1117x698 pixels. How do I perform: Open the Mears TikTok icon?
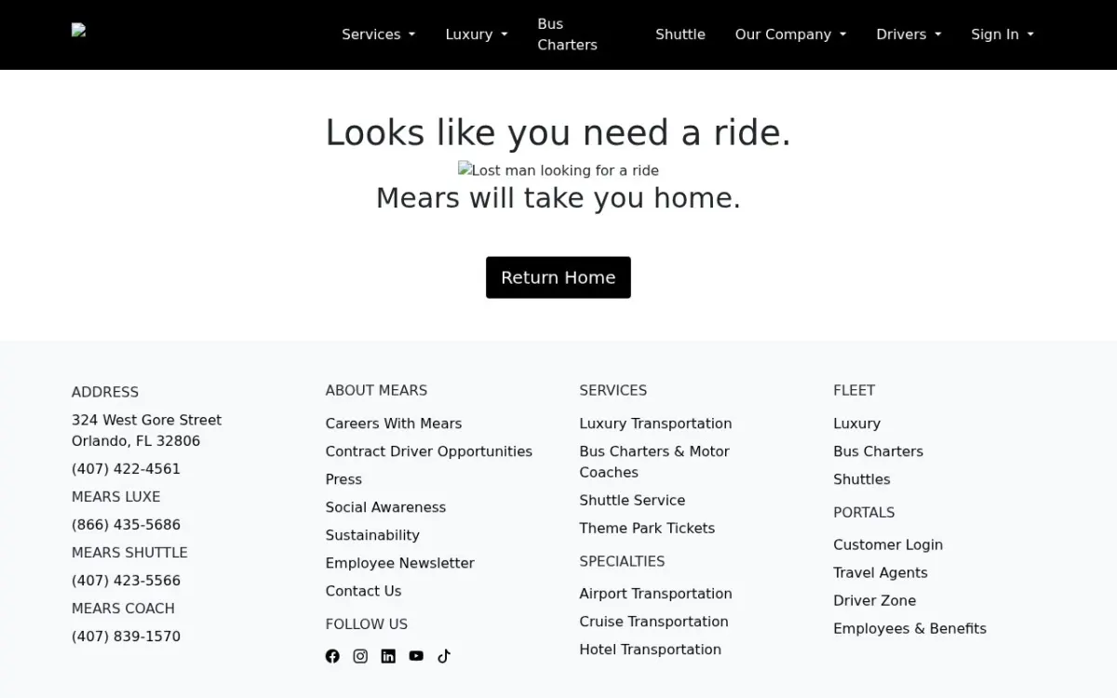444,656
